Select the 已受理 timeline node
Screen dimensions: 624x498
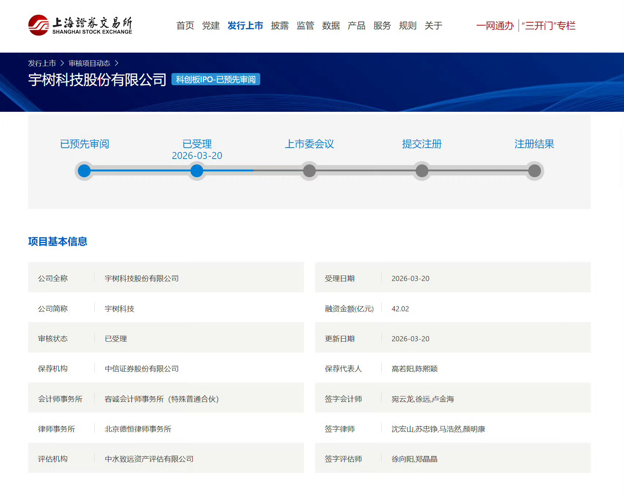(197, 171)
